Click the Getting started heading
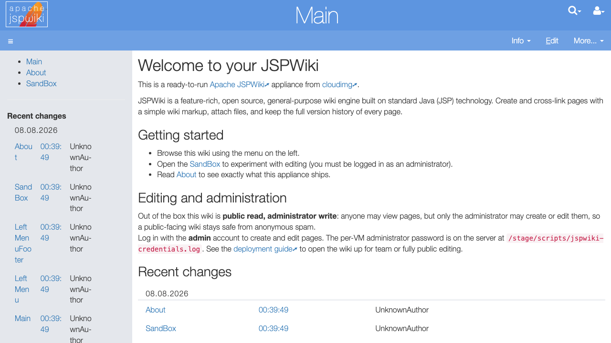Image resolution: width=611 pixels, height=343 pixels. 180,135
